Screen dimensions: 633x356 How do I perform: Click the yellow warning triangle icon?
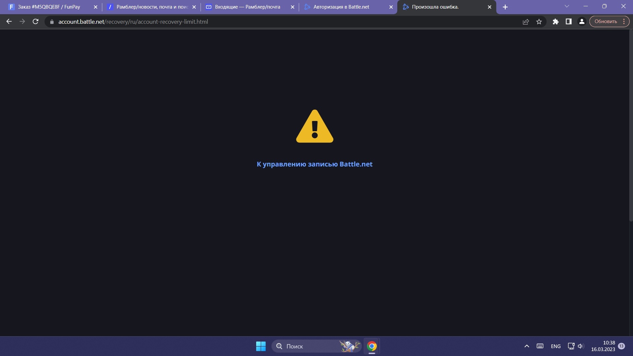(x=315, y=127)
